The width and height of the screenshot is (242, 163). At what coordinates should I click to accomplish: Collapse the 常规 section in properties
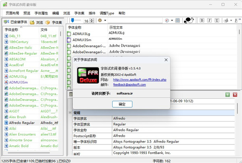coord(70,113)
